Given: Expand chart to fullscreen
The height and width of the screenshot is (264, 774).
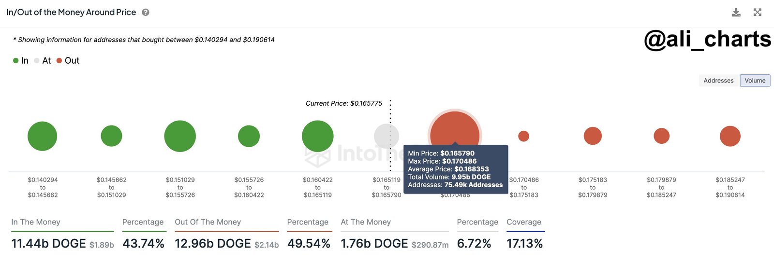Looking at the screenshot, I should (x=758, y=13).
